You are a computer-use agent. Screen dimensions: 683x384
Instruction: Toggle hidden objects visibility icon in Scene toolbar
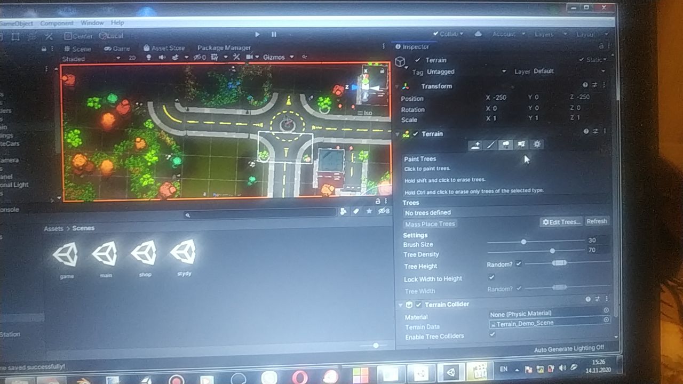pyautogui.click(x=200, y=57)
